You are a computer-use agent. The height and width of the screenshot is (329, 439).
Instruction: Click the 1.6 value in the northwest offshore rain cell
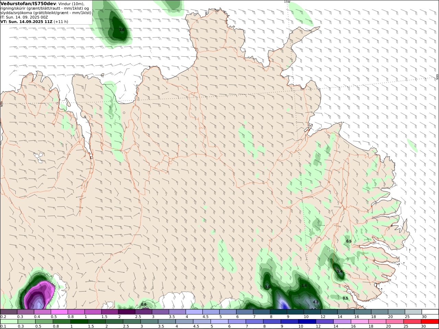pyautogui.click(x=122, y=30)
